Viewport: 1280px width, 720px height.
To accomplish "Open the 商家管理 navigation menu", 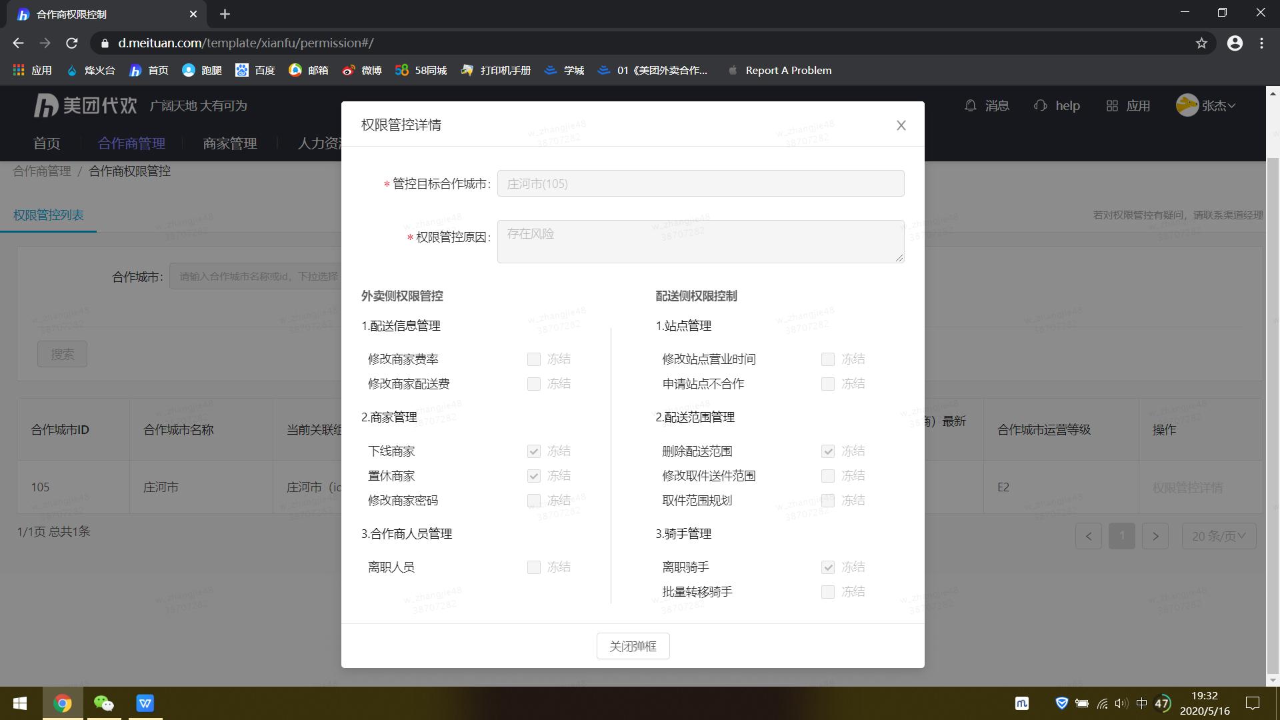I will coord(229,143).
